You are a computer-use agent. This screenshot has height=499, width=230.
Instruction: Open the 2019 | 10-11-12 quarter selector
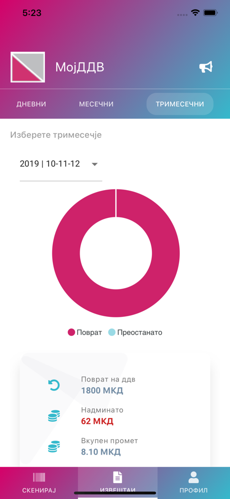[61, 164]
